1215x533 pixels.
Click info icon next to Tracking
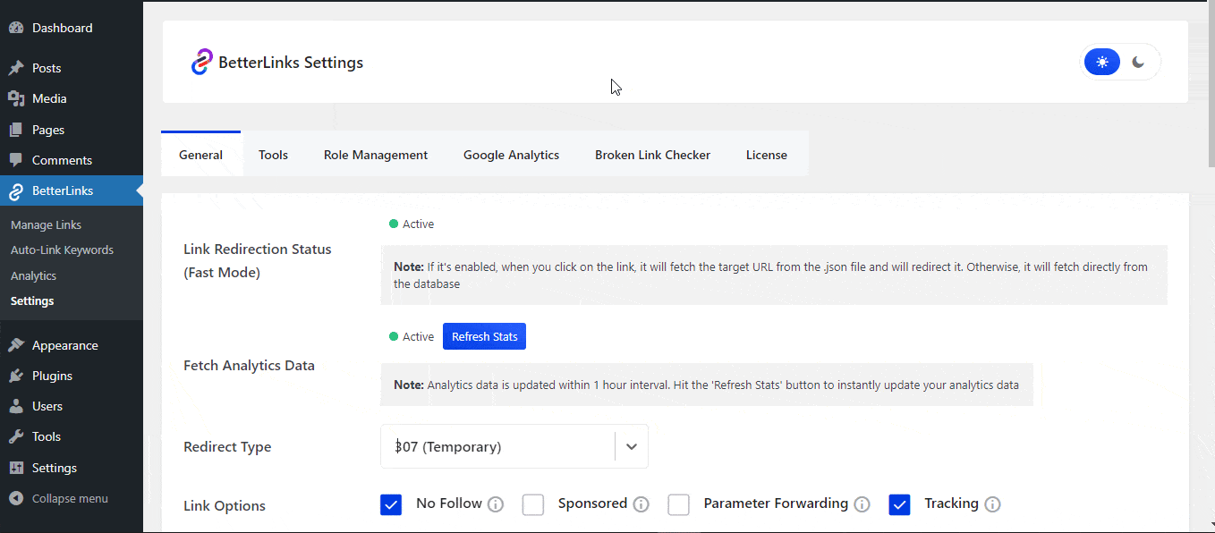(992, 504)
